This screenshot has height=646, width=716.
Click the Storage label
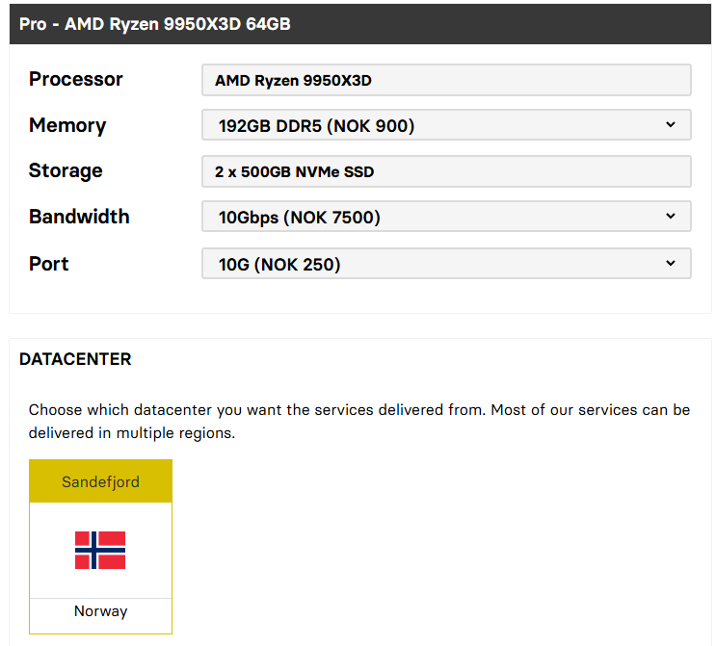point(66,170)
